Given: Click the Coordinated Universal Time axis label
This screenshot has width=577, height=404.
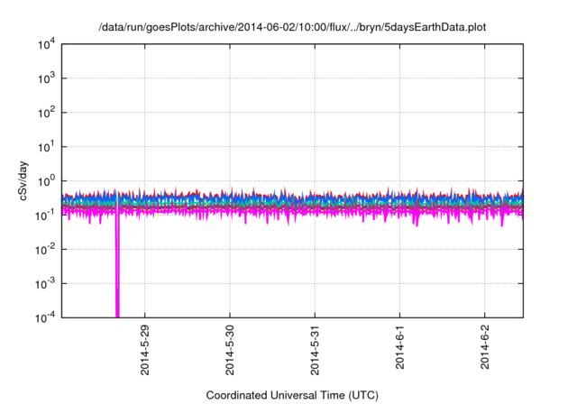Looking at the screenshot, I should (x=292, y=395).
